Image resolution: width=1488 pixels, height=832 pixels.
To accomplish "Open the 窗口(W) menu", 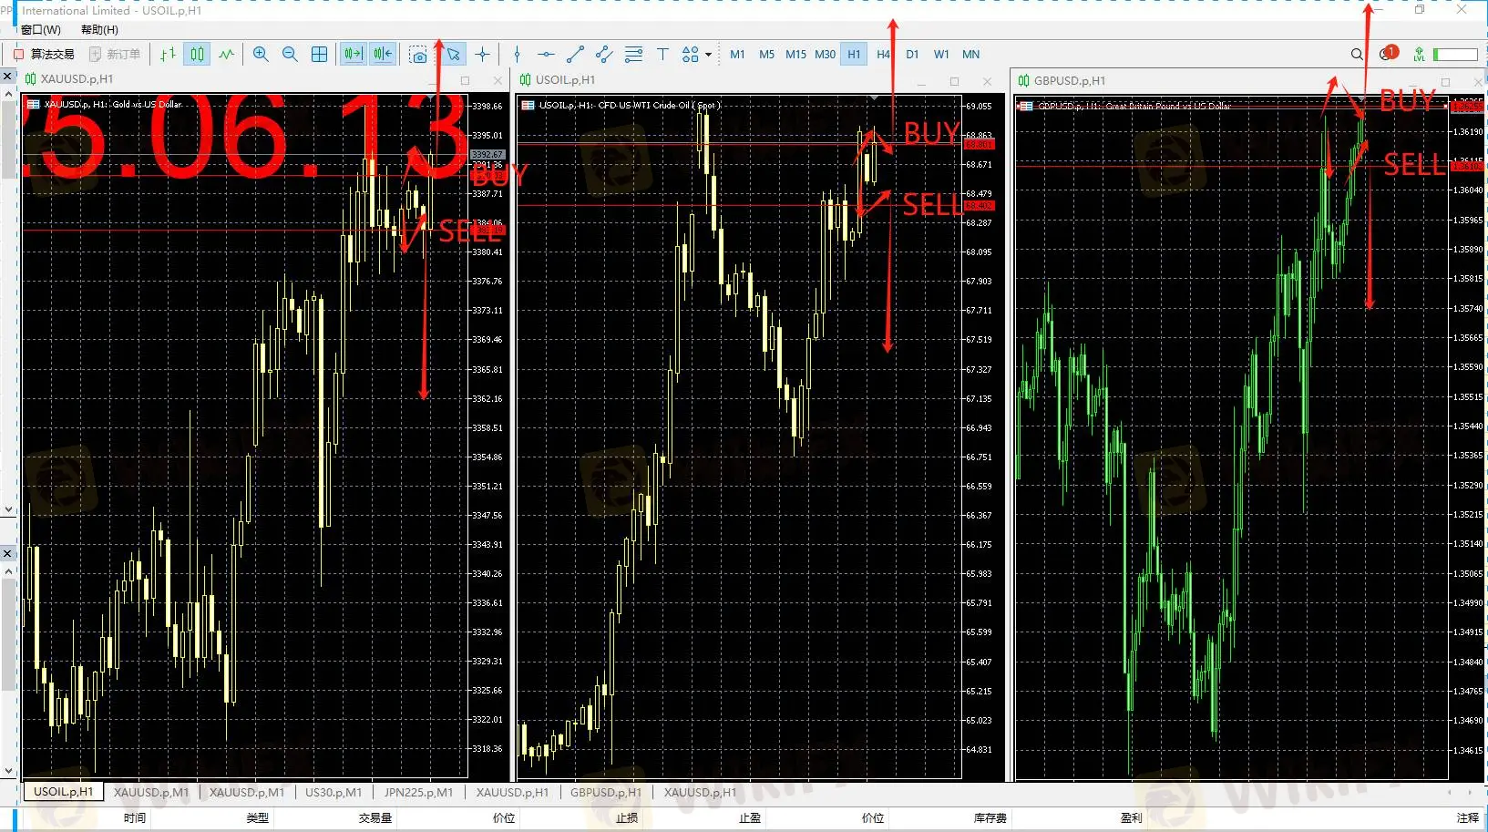I will tap(41, 30).
